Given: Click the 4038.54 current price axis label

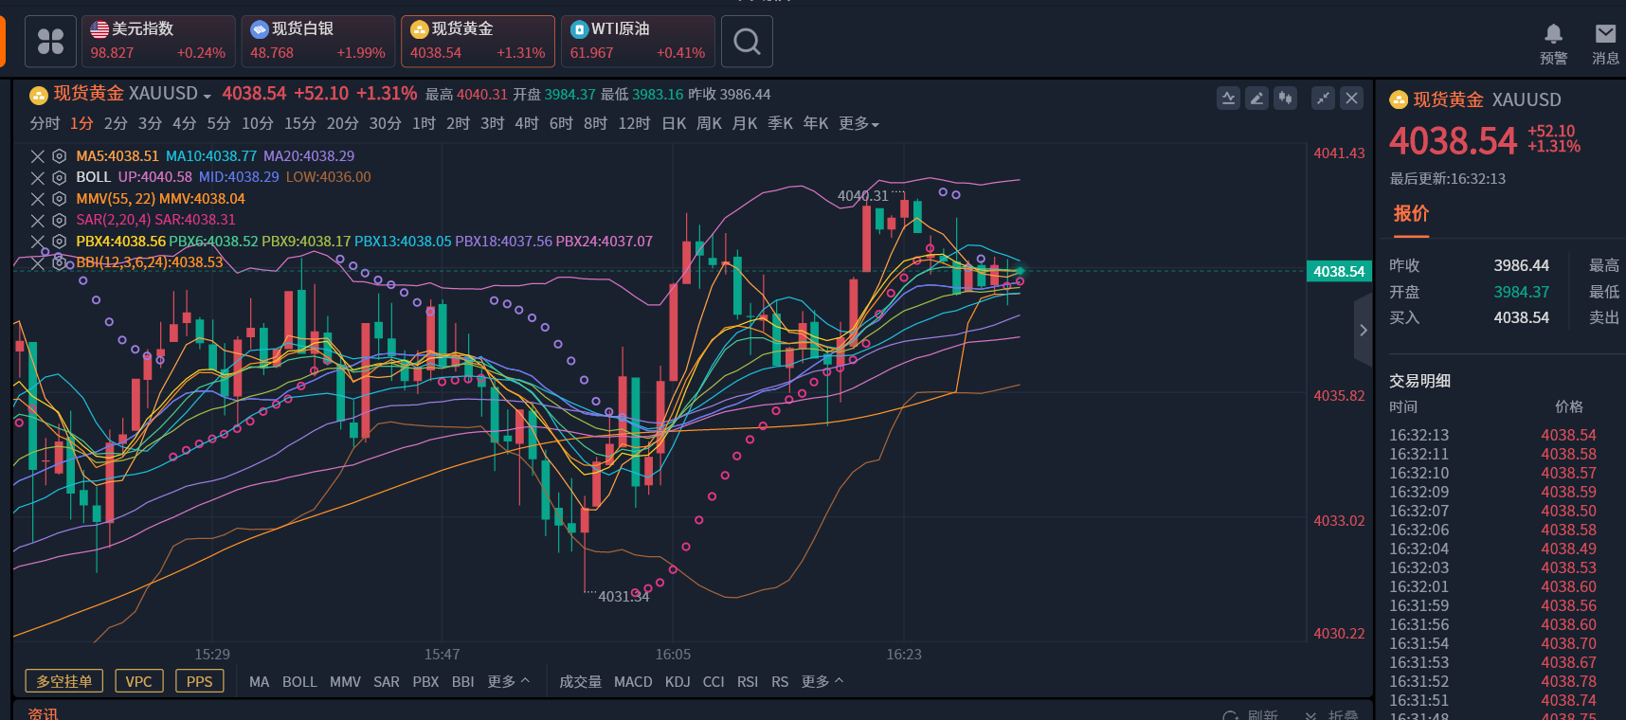Looking at the screenshot, I should (x=1339, y=272).
